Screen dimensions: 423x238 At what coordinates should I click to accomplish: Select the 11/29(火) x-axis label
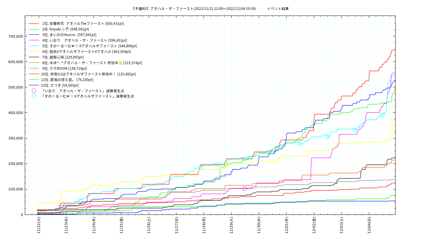(x=231, y=225)
